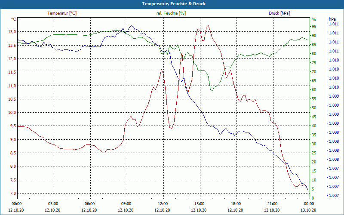This screenshot has width=344, height=215.
Task: Click the '20' humidity axis tick
Action: [314, 162]
